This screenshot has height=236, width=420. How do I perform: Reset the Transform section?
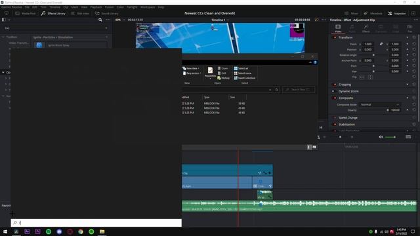(414, 37)
